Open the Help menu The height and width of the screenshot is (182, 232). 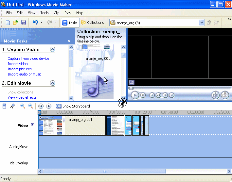point(80,13)
